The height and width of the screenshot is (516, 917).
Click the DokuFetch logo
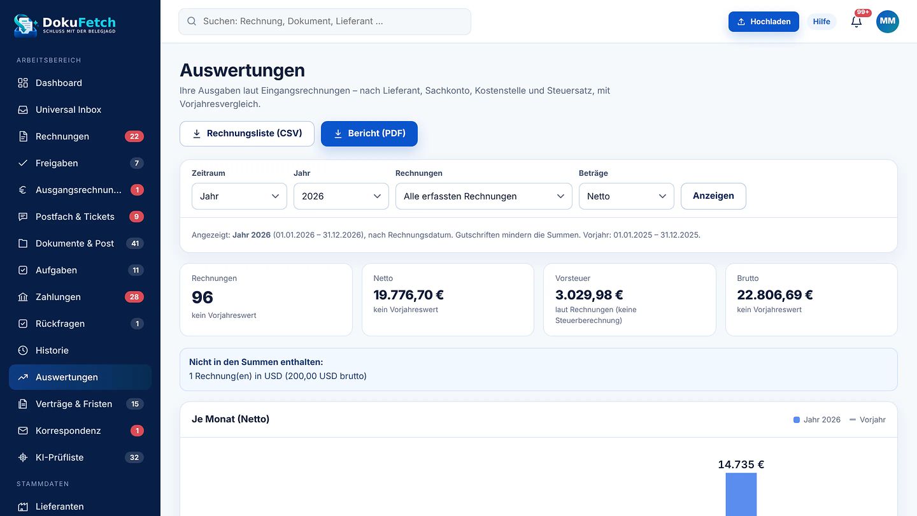pos(65,24)
